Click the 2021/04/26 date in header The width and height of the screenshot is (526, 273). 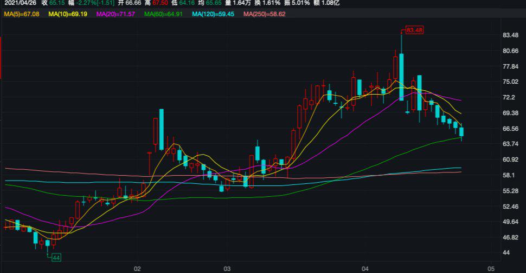(21, 3)
